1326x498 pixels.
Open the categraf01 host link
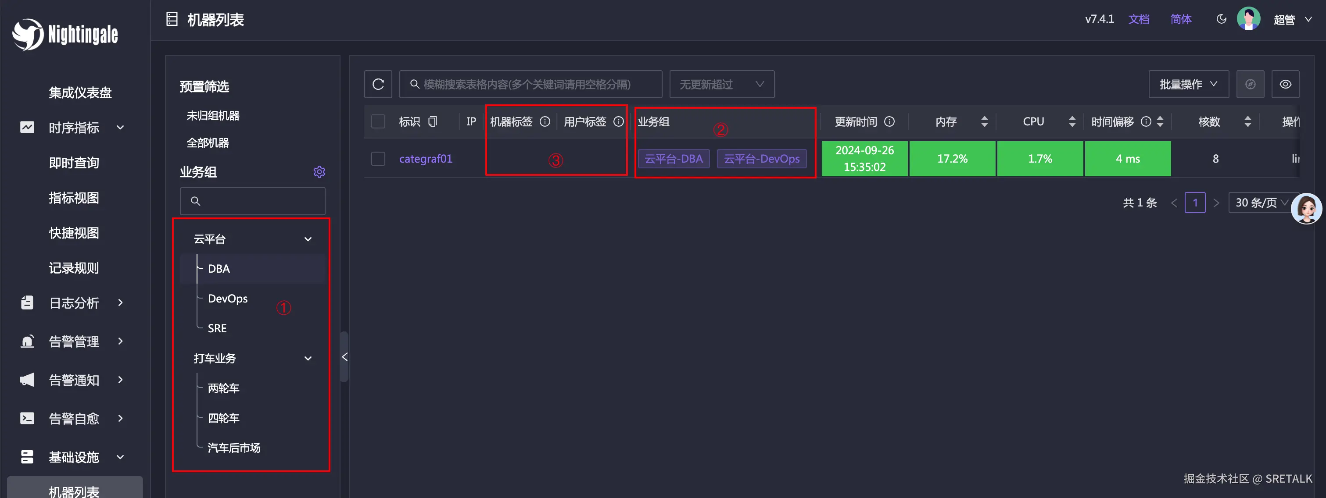425,159
